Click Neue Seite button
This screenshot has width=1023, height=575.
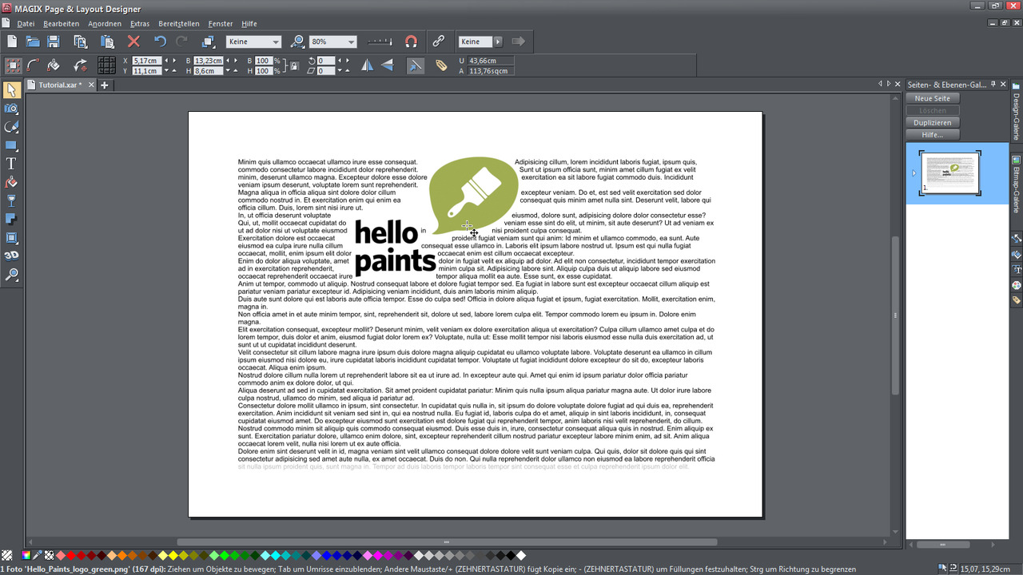click(x=932, y=98)
